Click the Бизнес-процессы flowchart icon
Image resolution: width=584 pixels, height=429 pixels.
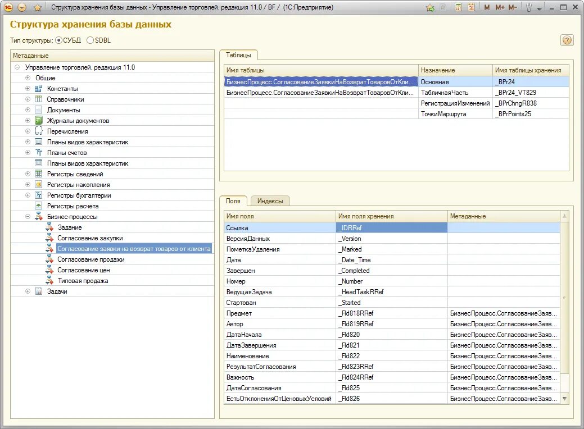[38, 217]
